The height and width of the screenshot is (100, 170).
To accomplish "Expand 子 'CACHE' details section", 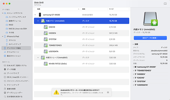I will 133,78.
